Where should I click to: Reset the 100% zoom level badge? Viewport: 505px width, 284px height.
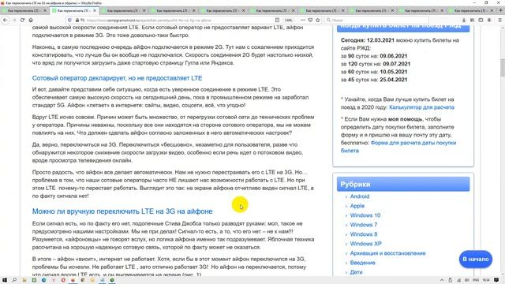click(288, 20)
